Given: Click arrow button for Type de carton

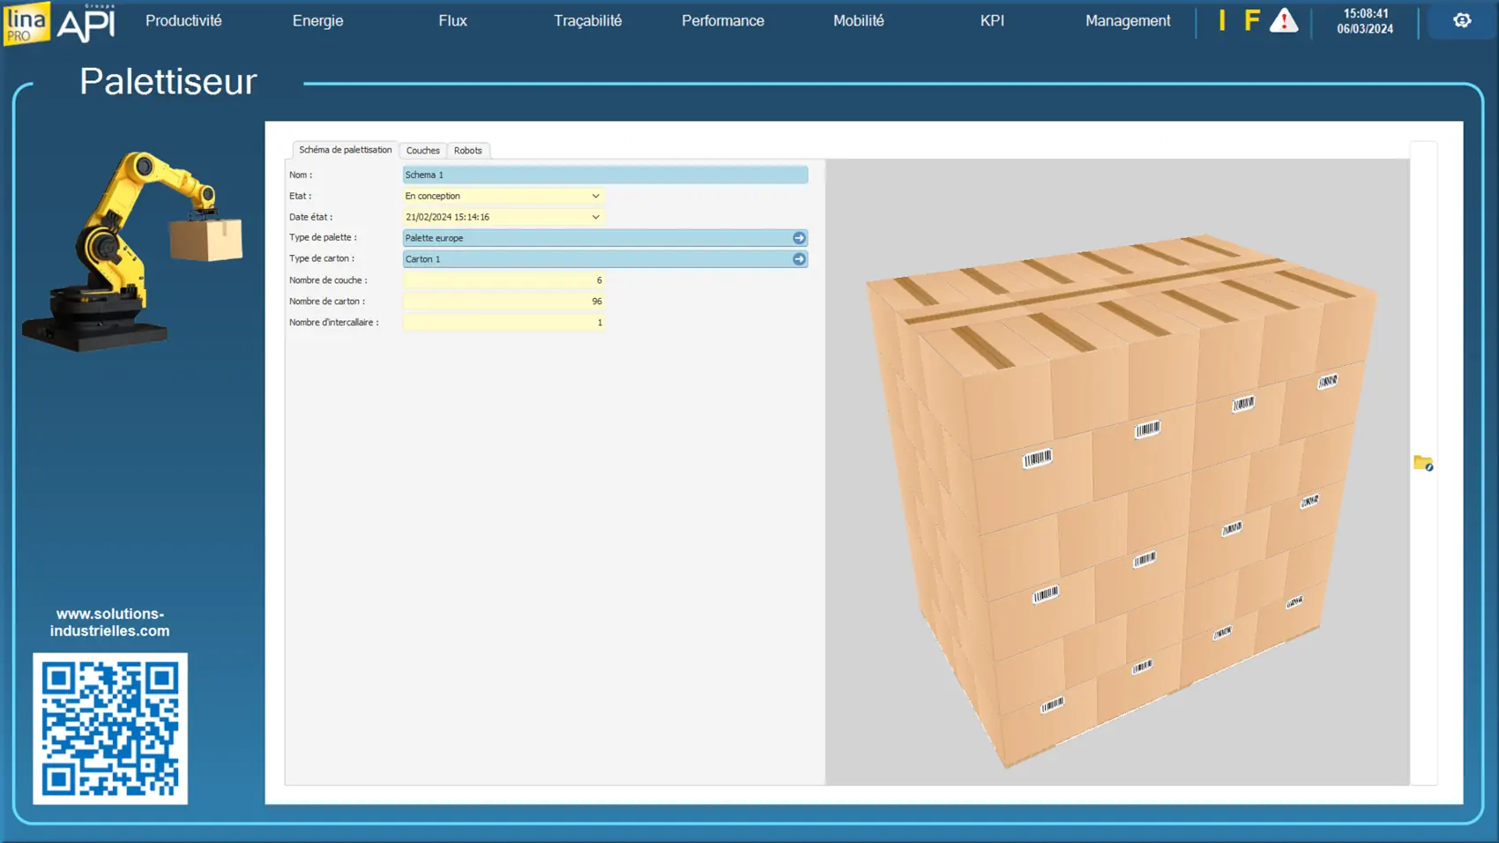Looking at the screenshot, I should (x=799, y=259).
